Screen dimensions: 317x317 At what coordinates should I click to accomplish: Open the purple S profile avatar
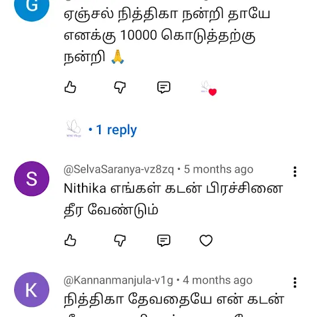(x=32, y=179)
